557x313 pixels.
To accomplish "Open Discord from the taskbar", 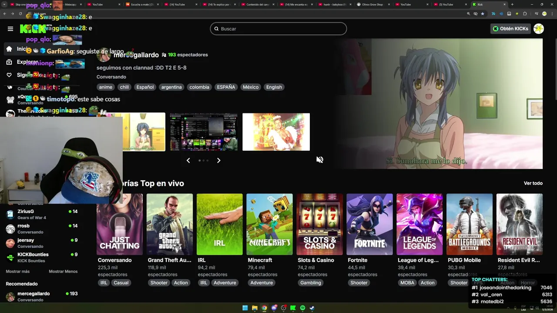I will tap(274, 308).
